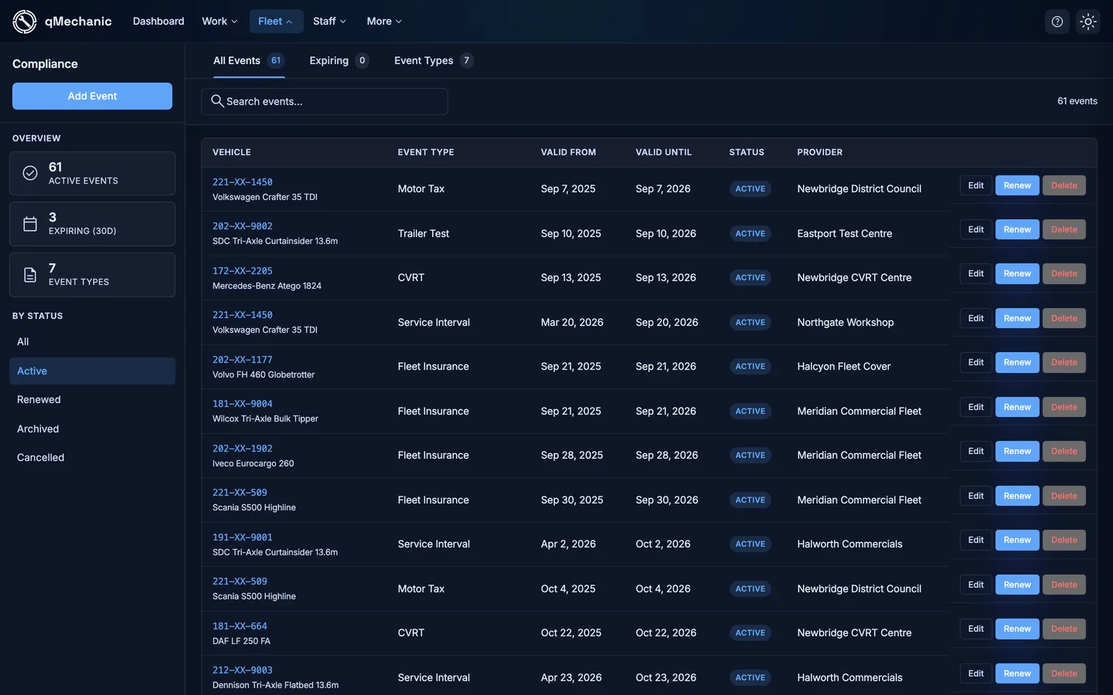Open the Event Types tab
Screen dimensions: 1113x695
tap(434, 60)
